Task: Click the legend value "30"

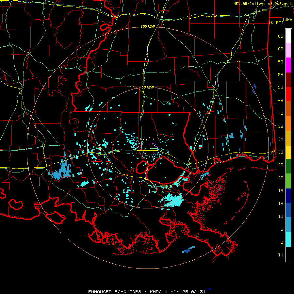Action: coord(281,152)
